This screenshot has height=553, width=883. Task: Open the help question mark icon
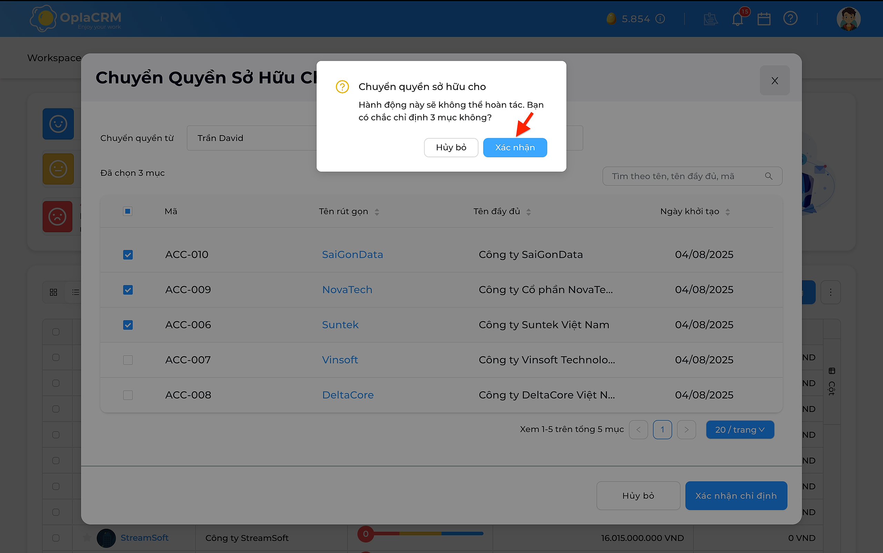coord(791,18)
